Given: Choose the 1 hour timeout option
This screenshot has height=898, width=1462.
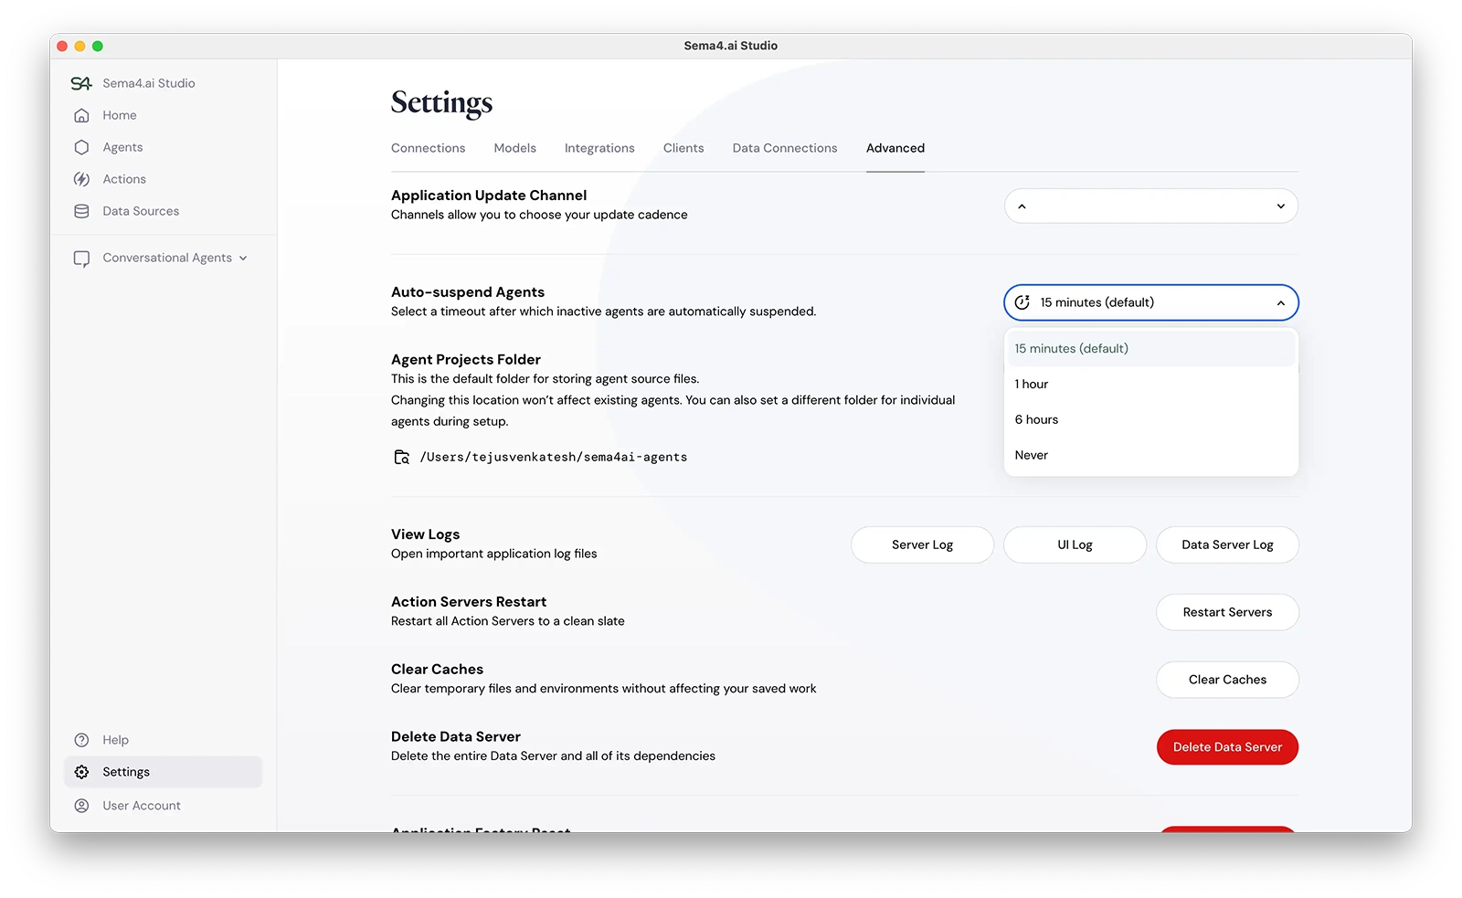Looking at the screenshot, I should pos(1031,384).
